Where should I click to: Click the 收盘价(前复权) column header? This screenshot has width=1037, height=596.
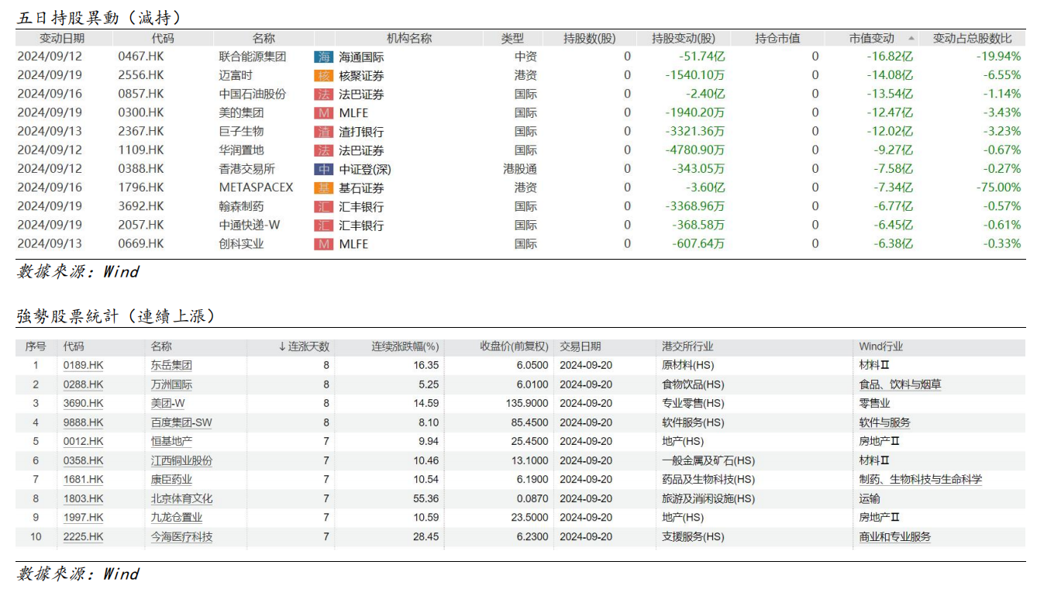click(513, 346)
